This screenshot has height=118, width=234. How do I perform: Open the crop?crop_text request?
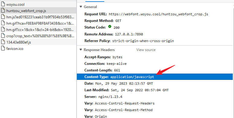click(x=38, y=36)
